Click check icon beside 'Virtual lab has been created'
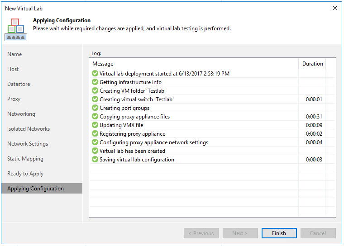The height and width of the screenshot is (246, 344). point(95,151)
